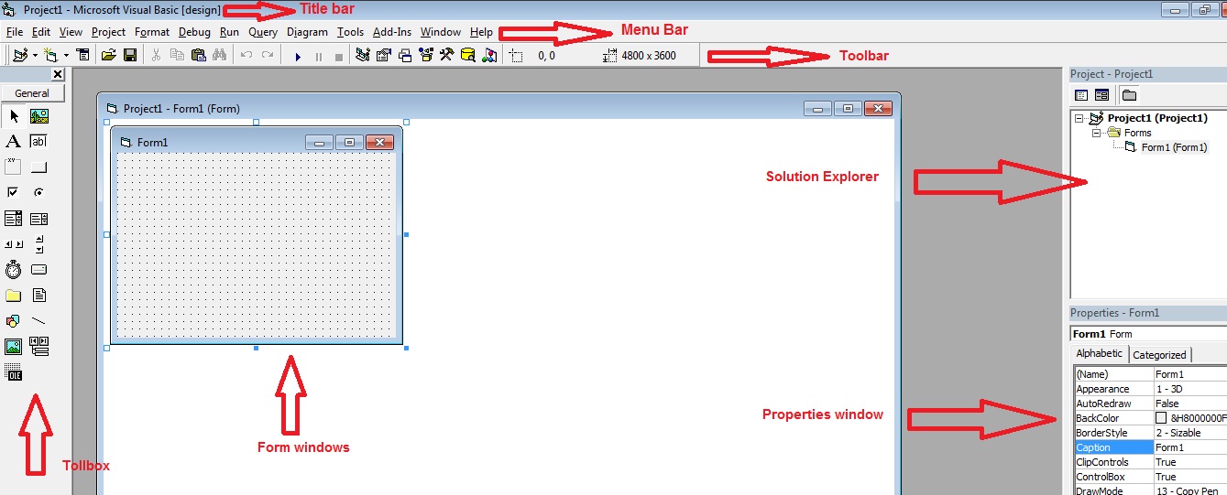Open the Debug menu
The width and height of the screenshot is (1227, 495).
click(x=194, y=32)
